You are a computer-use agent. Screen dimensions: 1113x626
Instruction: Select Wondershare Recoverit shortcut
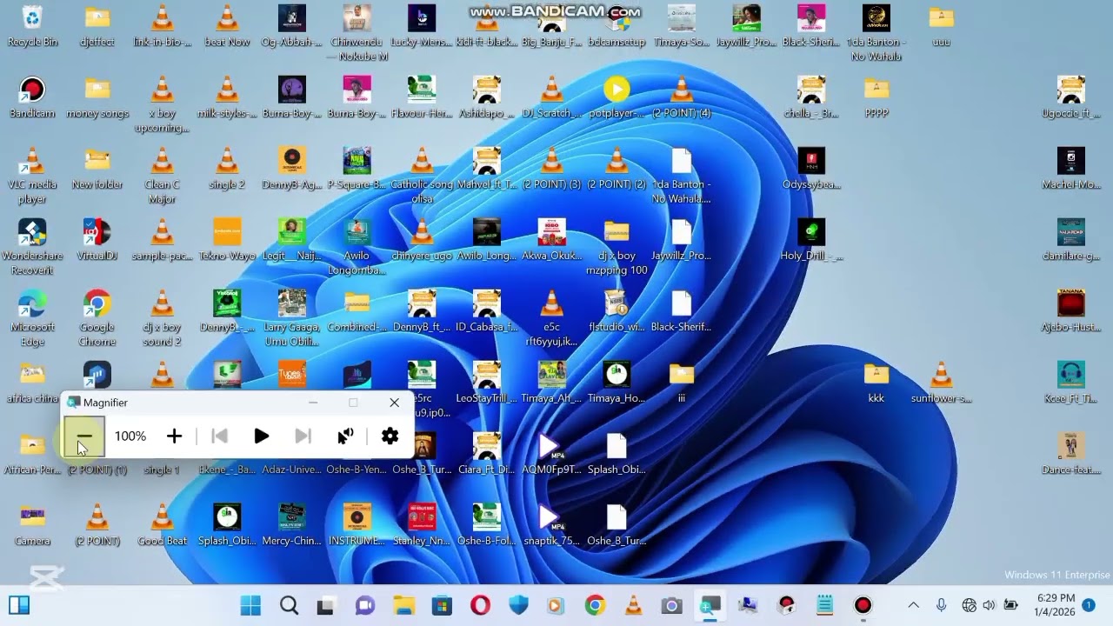[32, 248]
